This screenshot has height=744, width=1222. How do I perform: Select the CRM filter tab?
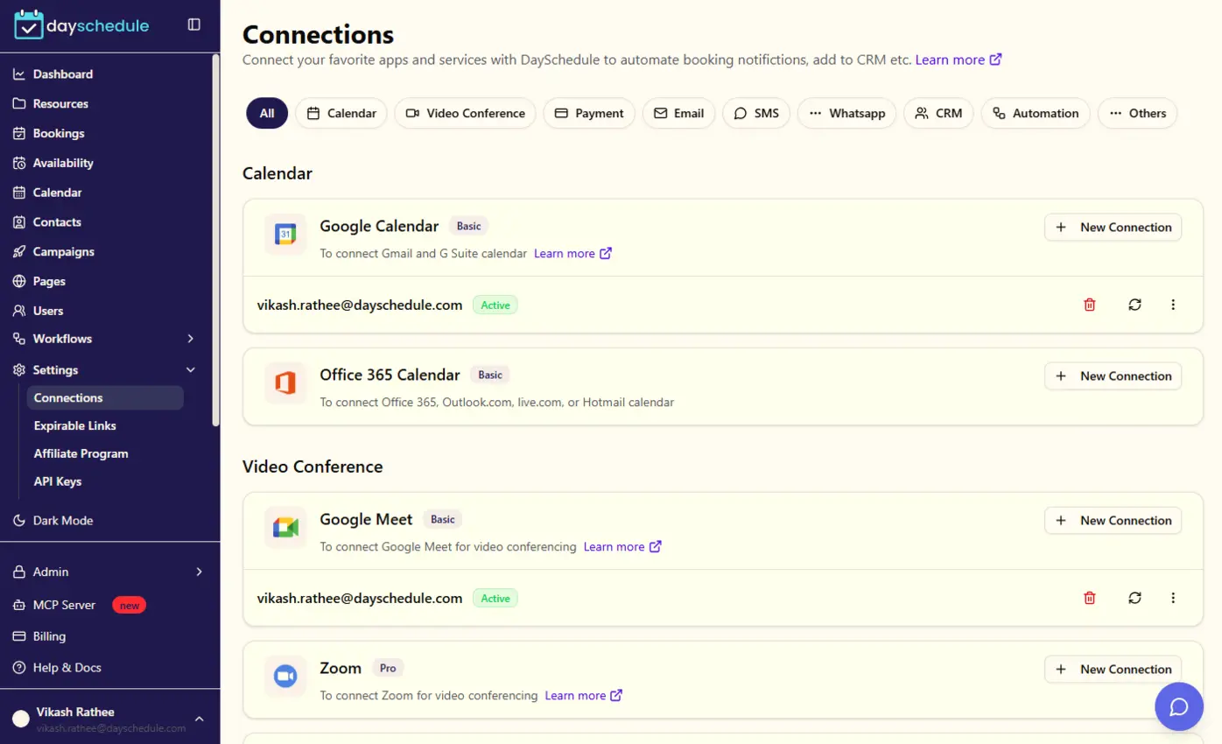[938, 113]
